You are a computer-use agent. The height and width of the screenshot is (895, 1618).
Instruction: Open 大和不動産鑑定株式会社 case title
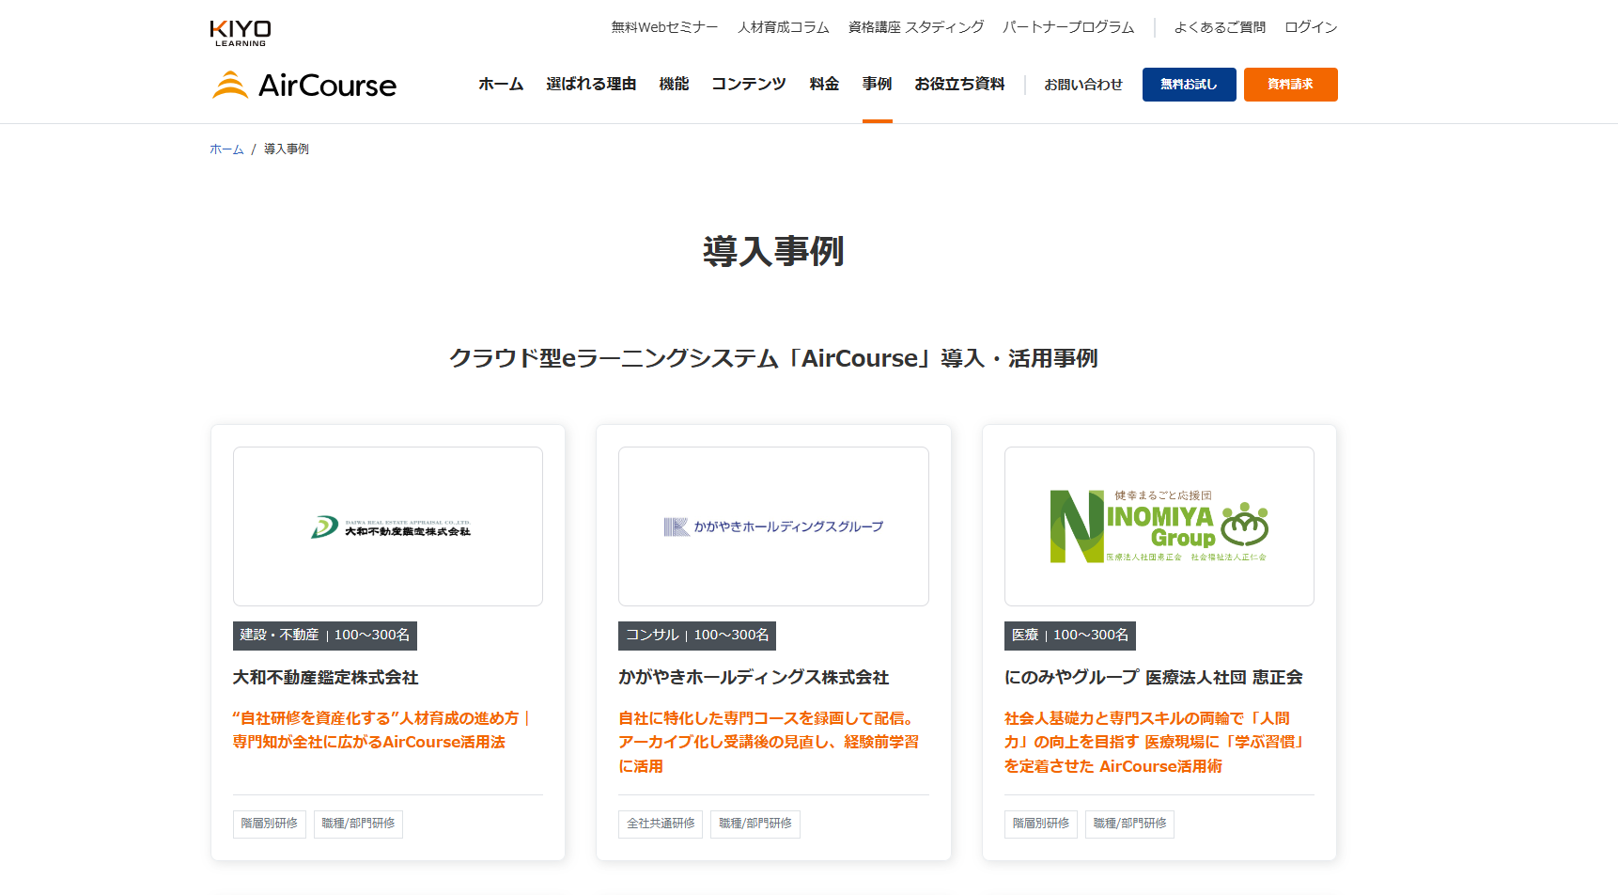(326, 677)
